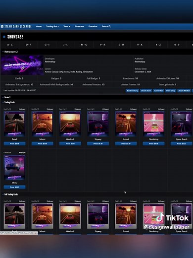Image resolution: width=193 pixels, height=258 pixels.
Task: Click the Bot Inventory button
Action: [x=132, y=91]
